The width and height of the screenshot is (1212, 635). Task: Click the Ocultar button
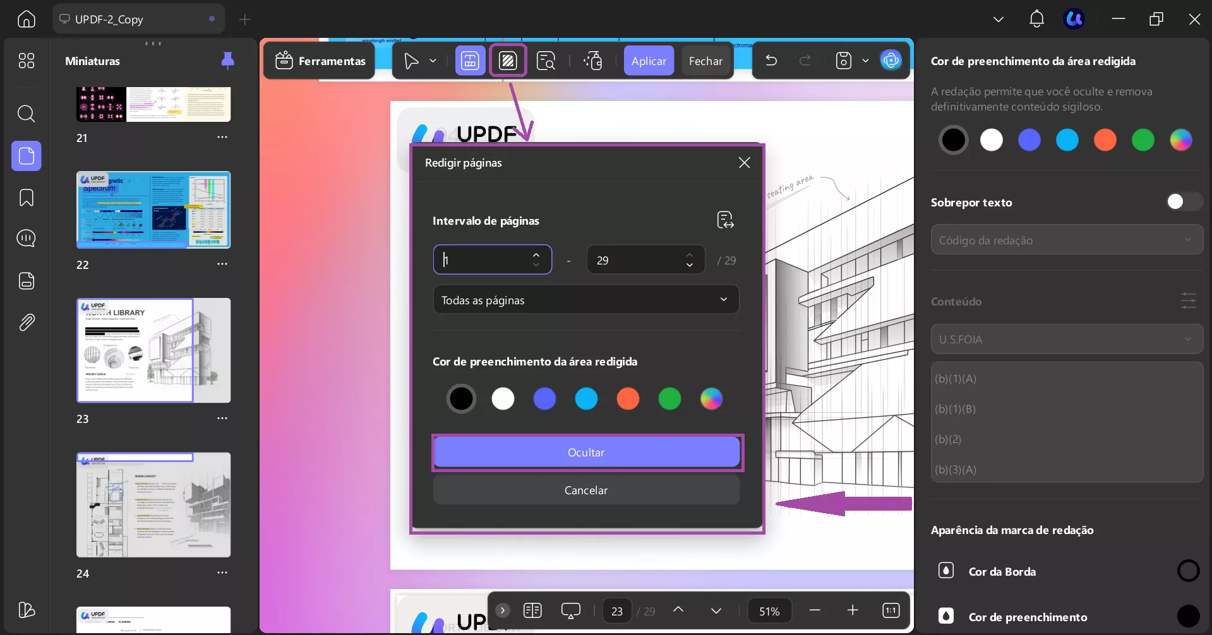click(x=587, y=453)
